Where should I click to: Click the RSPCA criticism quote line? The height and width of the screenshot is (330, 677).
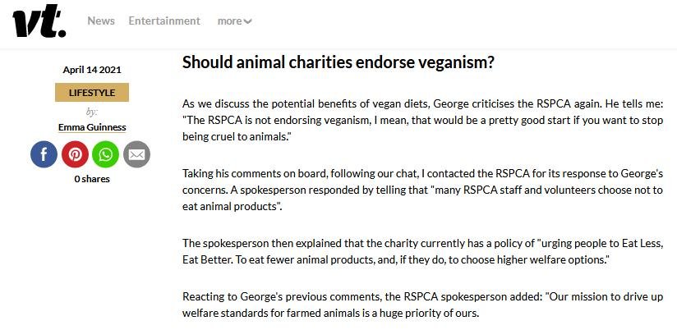click(411, 120)
